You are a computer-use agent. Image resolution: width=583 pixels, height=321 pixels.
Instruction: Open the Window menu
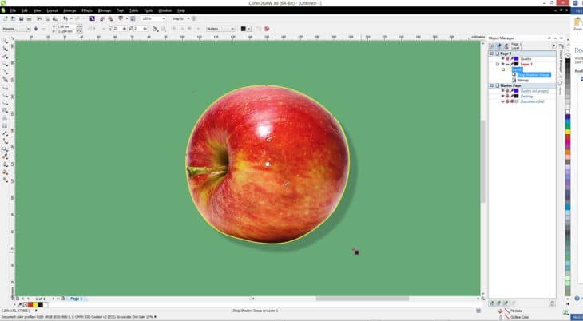[165, 11]
